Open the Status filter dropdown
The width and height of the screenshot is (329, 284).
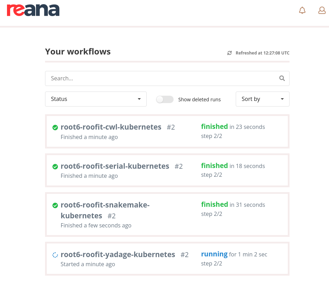click(x=96, y=99)
